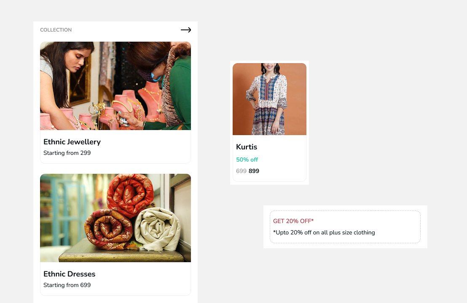
Task: Click the plus size clothing offer description
Action: coord(324,232)
